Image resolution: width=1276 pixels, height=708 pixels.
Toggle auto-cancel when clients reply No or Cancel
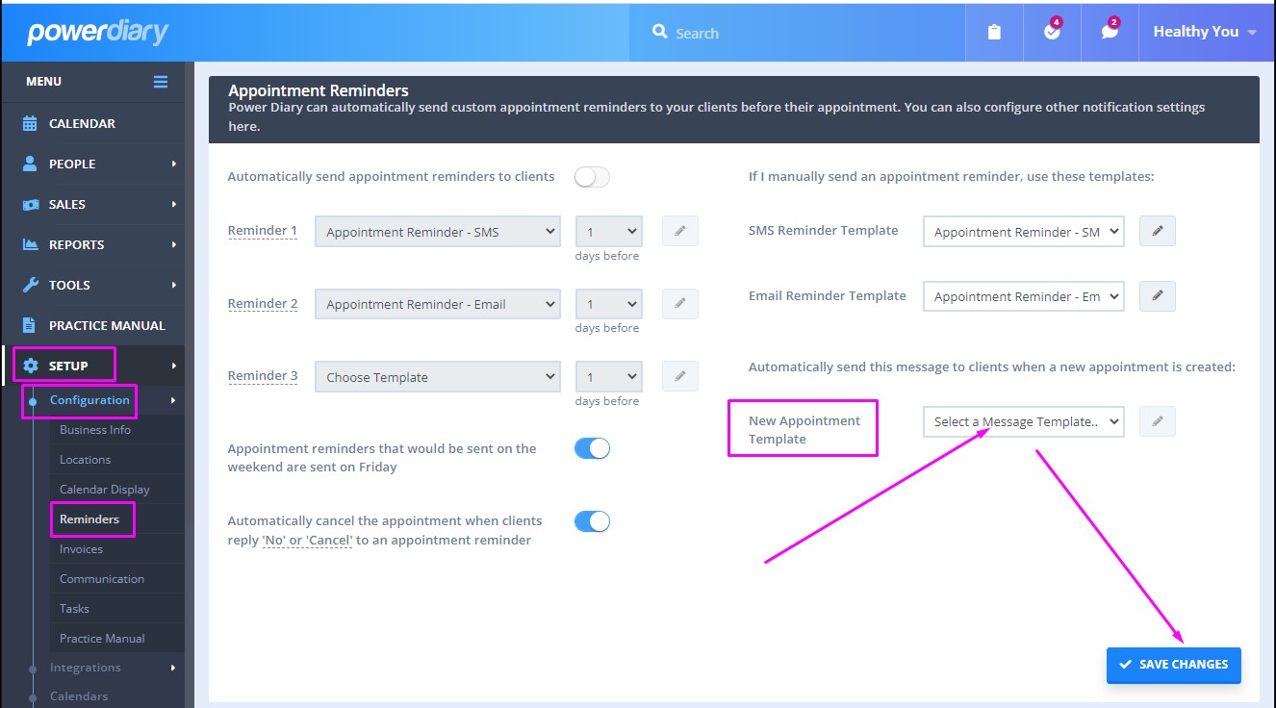coord(592,520)
